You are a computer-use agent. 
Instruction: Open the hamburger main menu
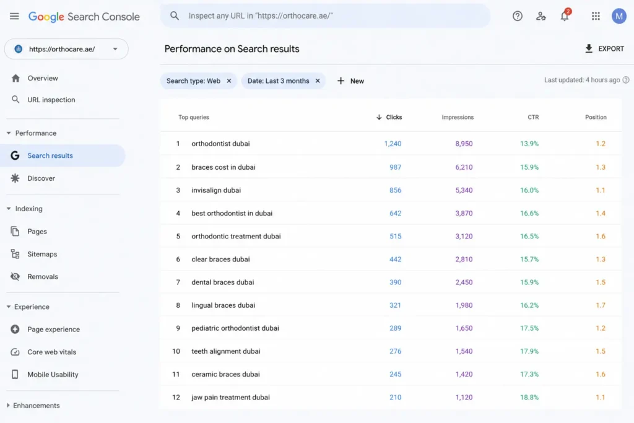(x=14, y=16)
